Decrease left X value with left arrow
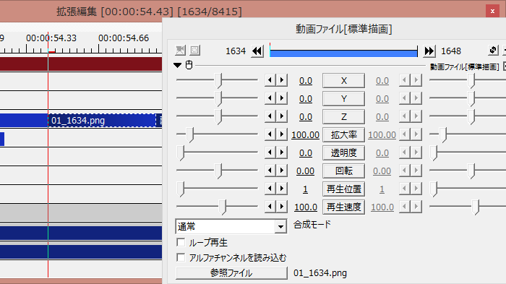 pos(270,80)
